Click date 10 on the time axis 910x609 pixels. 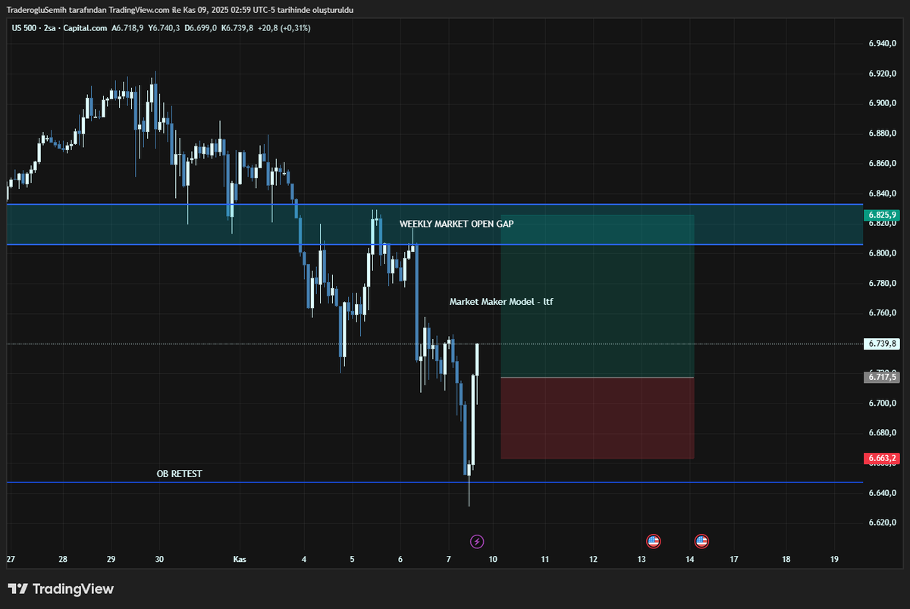pyautogui.click(x=493, y=560)
